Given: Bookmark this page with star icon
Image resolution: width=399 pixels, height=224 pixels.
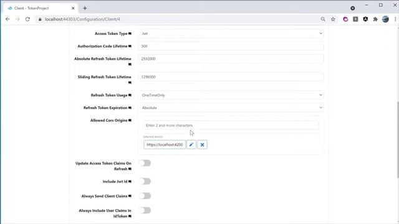Looking at the screenshot, I should point(333,19).
